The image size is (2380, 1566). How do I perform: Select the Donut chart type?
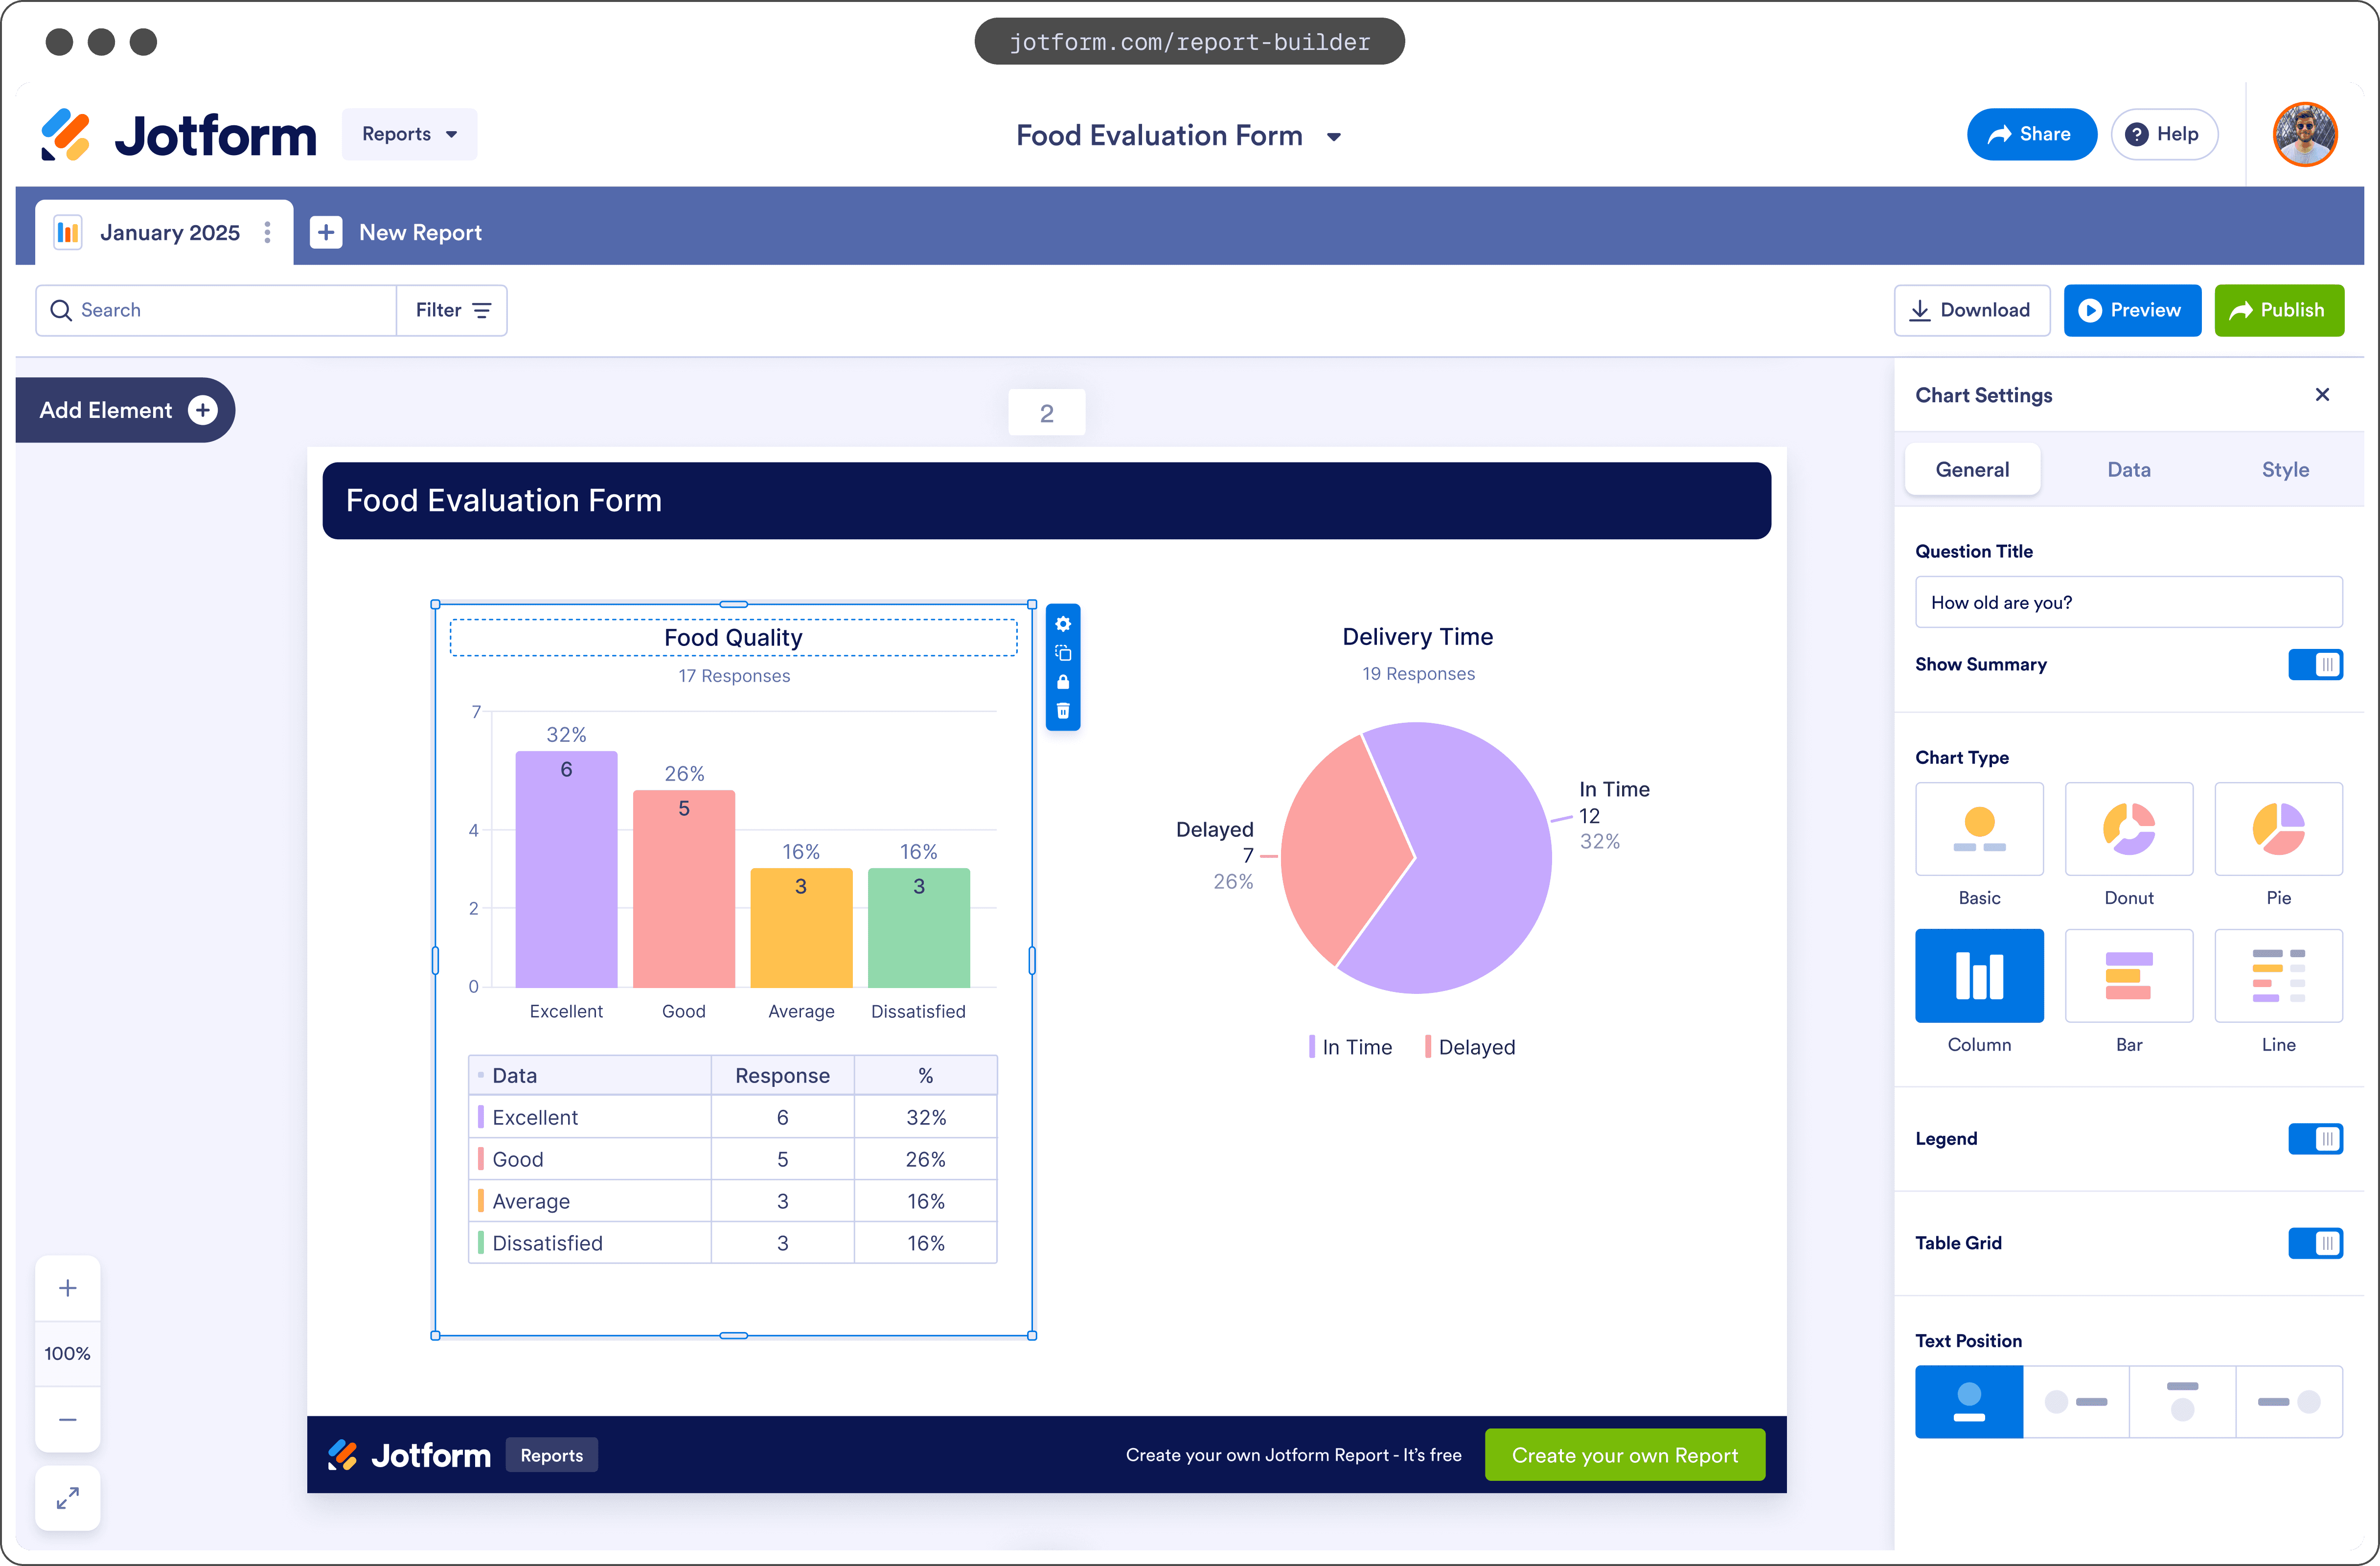2128,829
